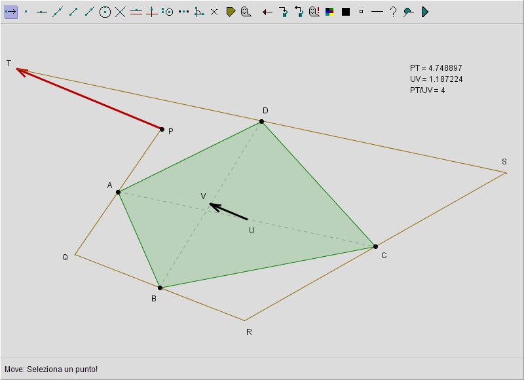Open the point shape selector
Viewport: 524px width, 380px height.
(361, 12)
